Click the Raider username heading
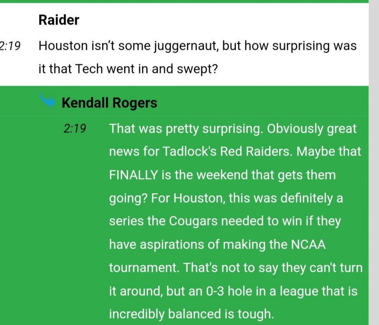379x325 pixels. tap(59, 20)
